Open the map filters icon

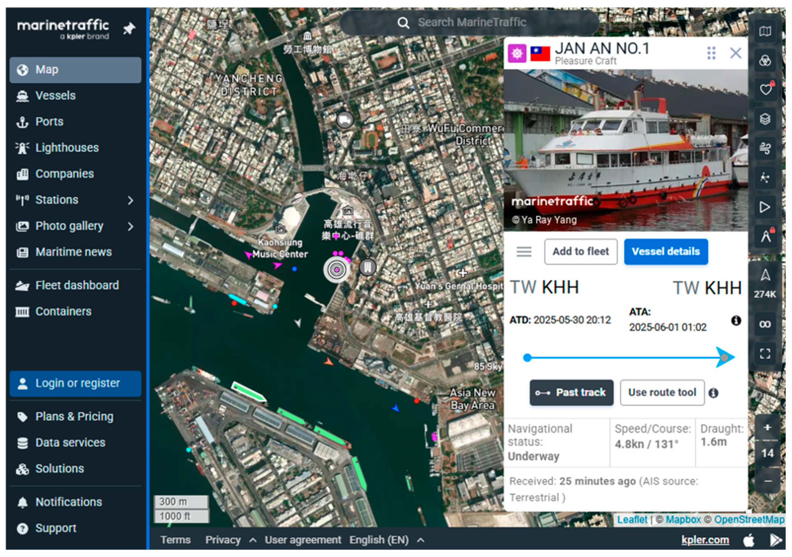pos(765,61)
